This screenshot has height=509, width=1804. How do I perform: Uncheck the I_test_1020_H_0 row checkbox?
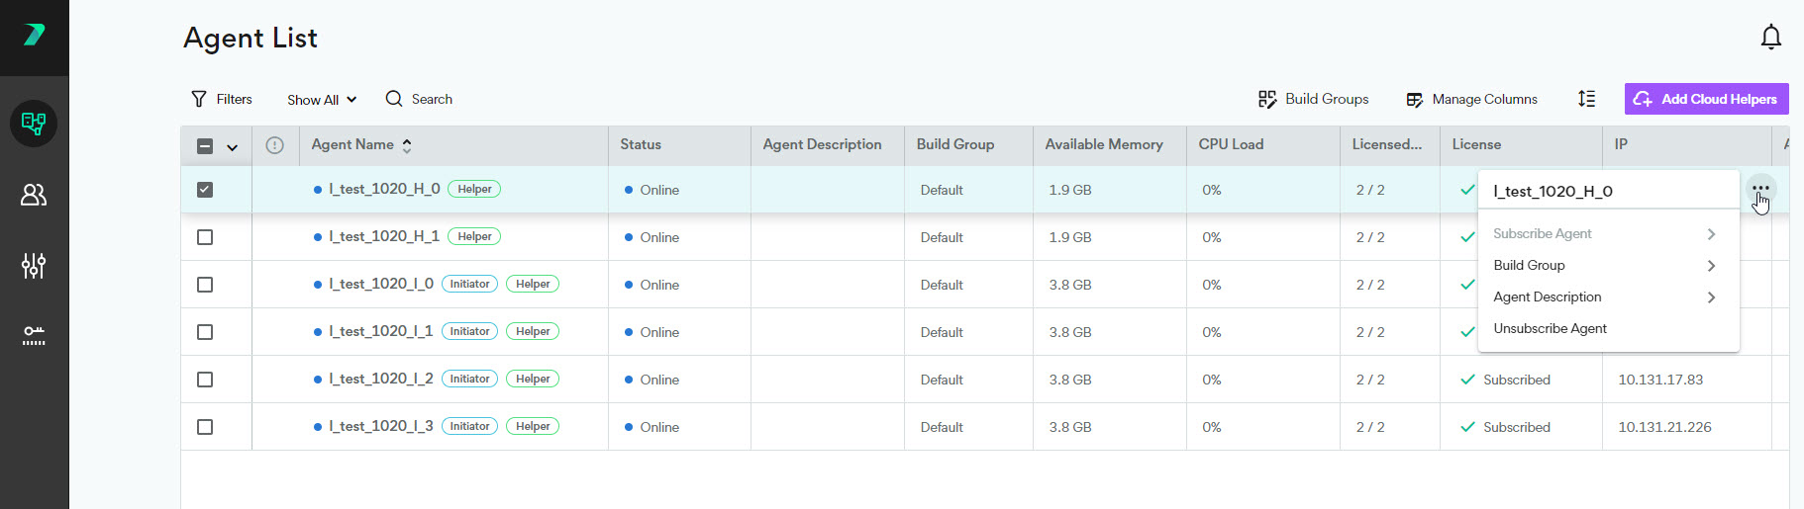205,190
